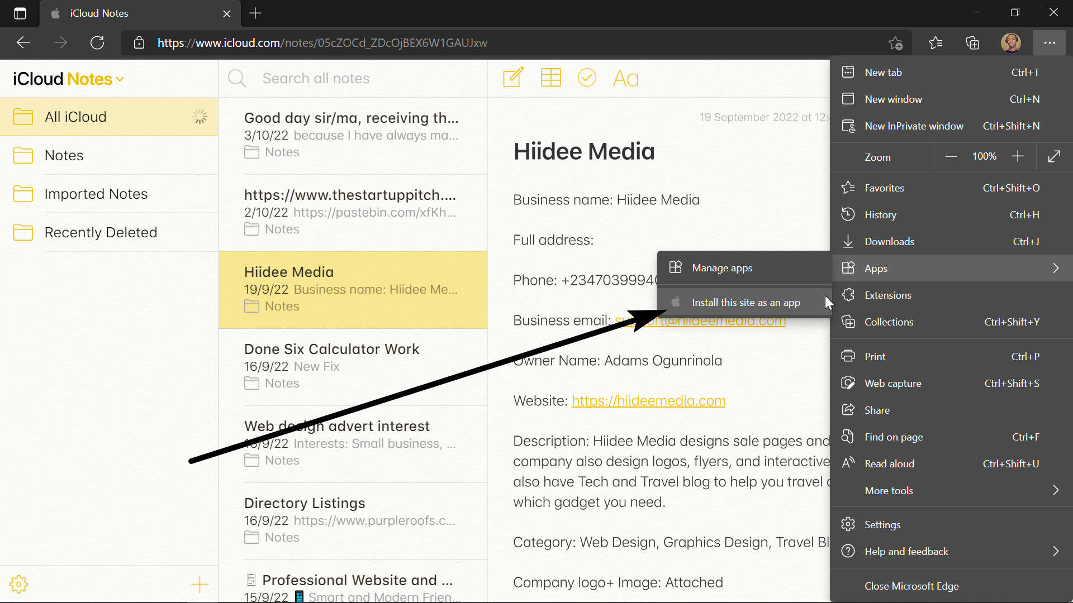Open the Edge profile avatar
The width and height of the screenshot is (1073, 603).
1010,42
